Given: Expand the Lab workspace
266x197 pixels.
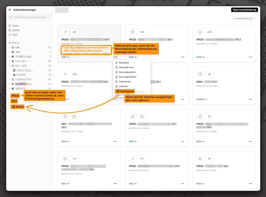Looking at the screenshot, I should coord(9,47).
